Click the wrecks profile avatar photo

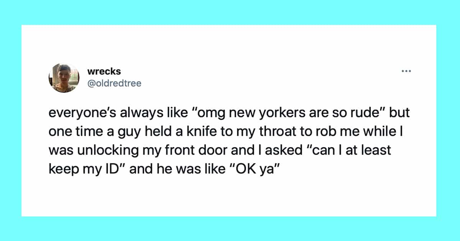(64, 78)
